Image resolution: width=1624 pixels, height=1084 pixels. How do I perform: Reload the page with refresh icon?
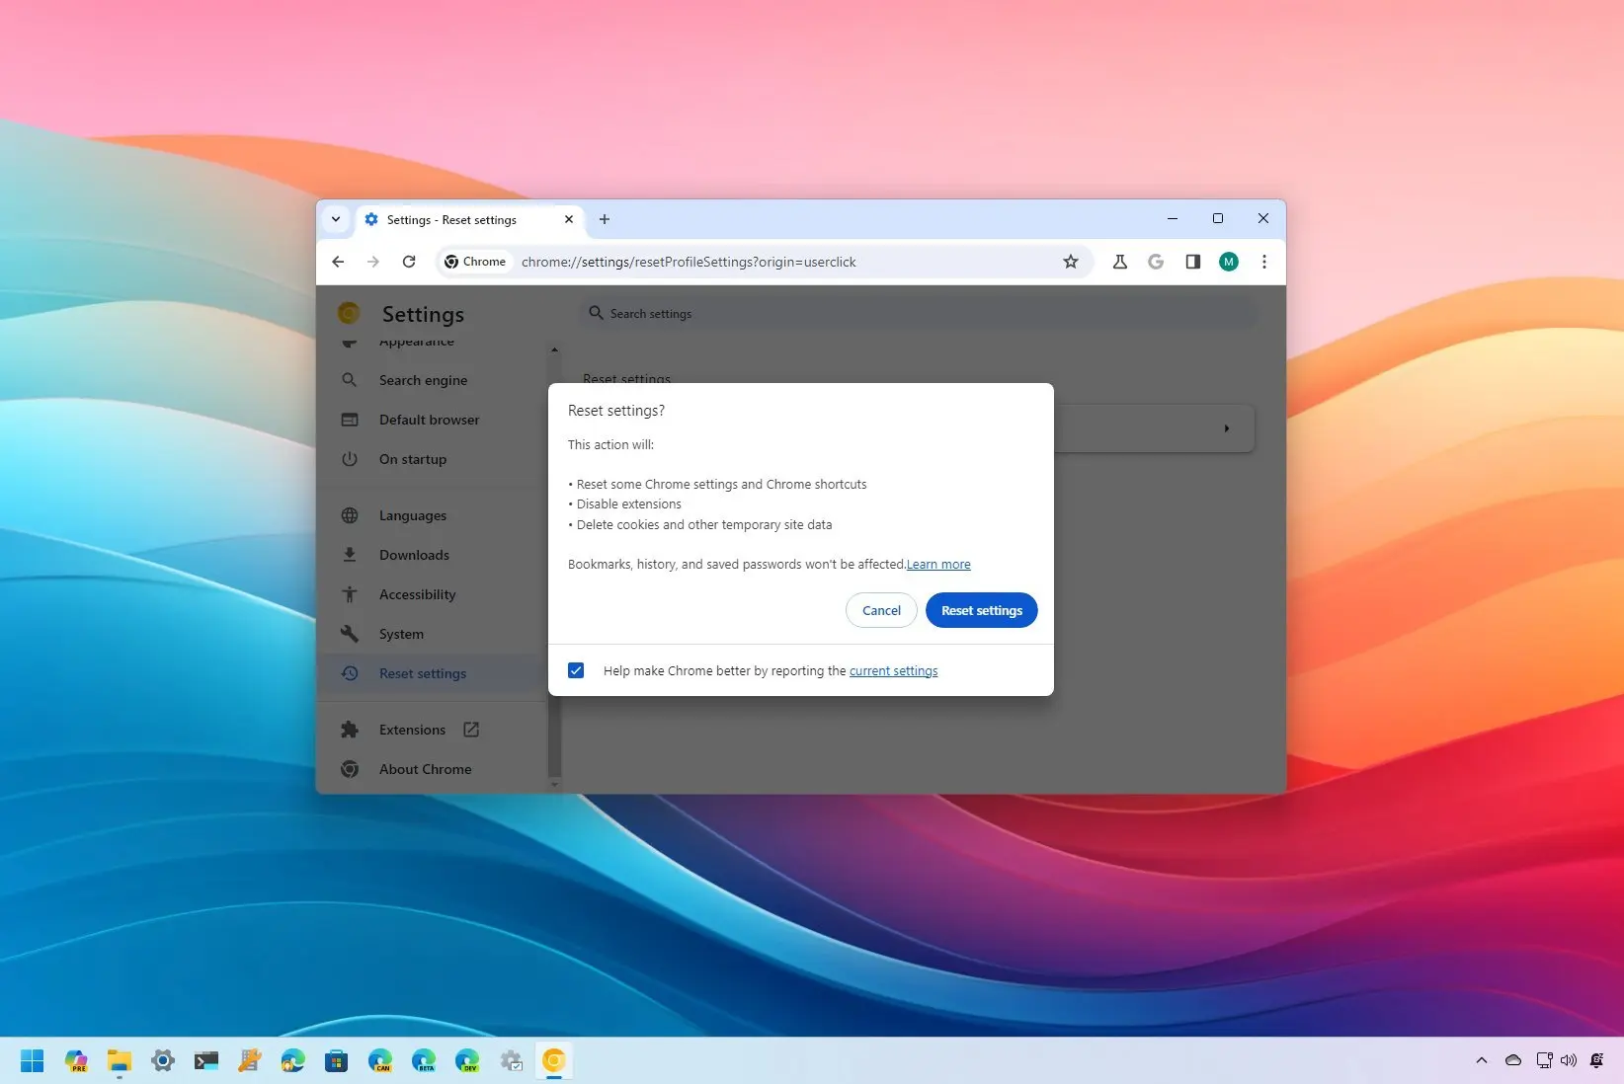[x=409, y=262]
